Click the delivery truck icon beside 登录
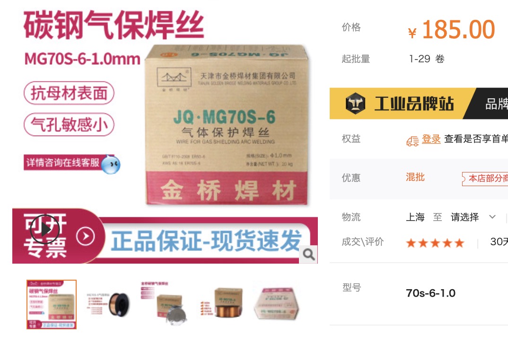 (x=413, y=141)
